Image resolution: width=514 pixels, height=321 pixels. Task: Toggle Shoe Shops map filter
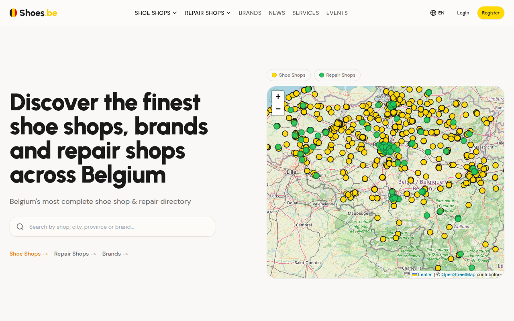[x=289, y=75]
